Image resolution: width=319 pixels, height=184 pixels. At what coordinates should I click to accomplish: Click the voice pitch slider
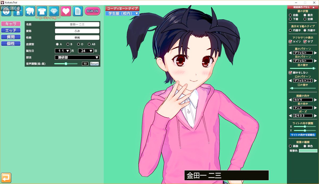pos(66,64)
